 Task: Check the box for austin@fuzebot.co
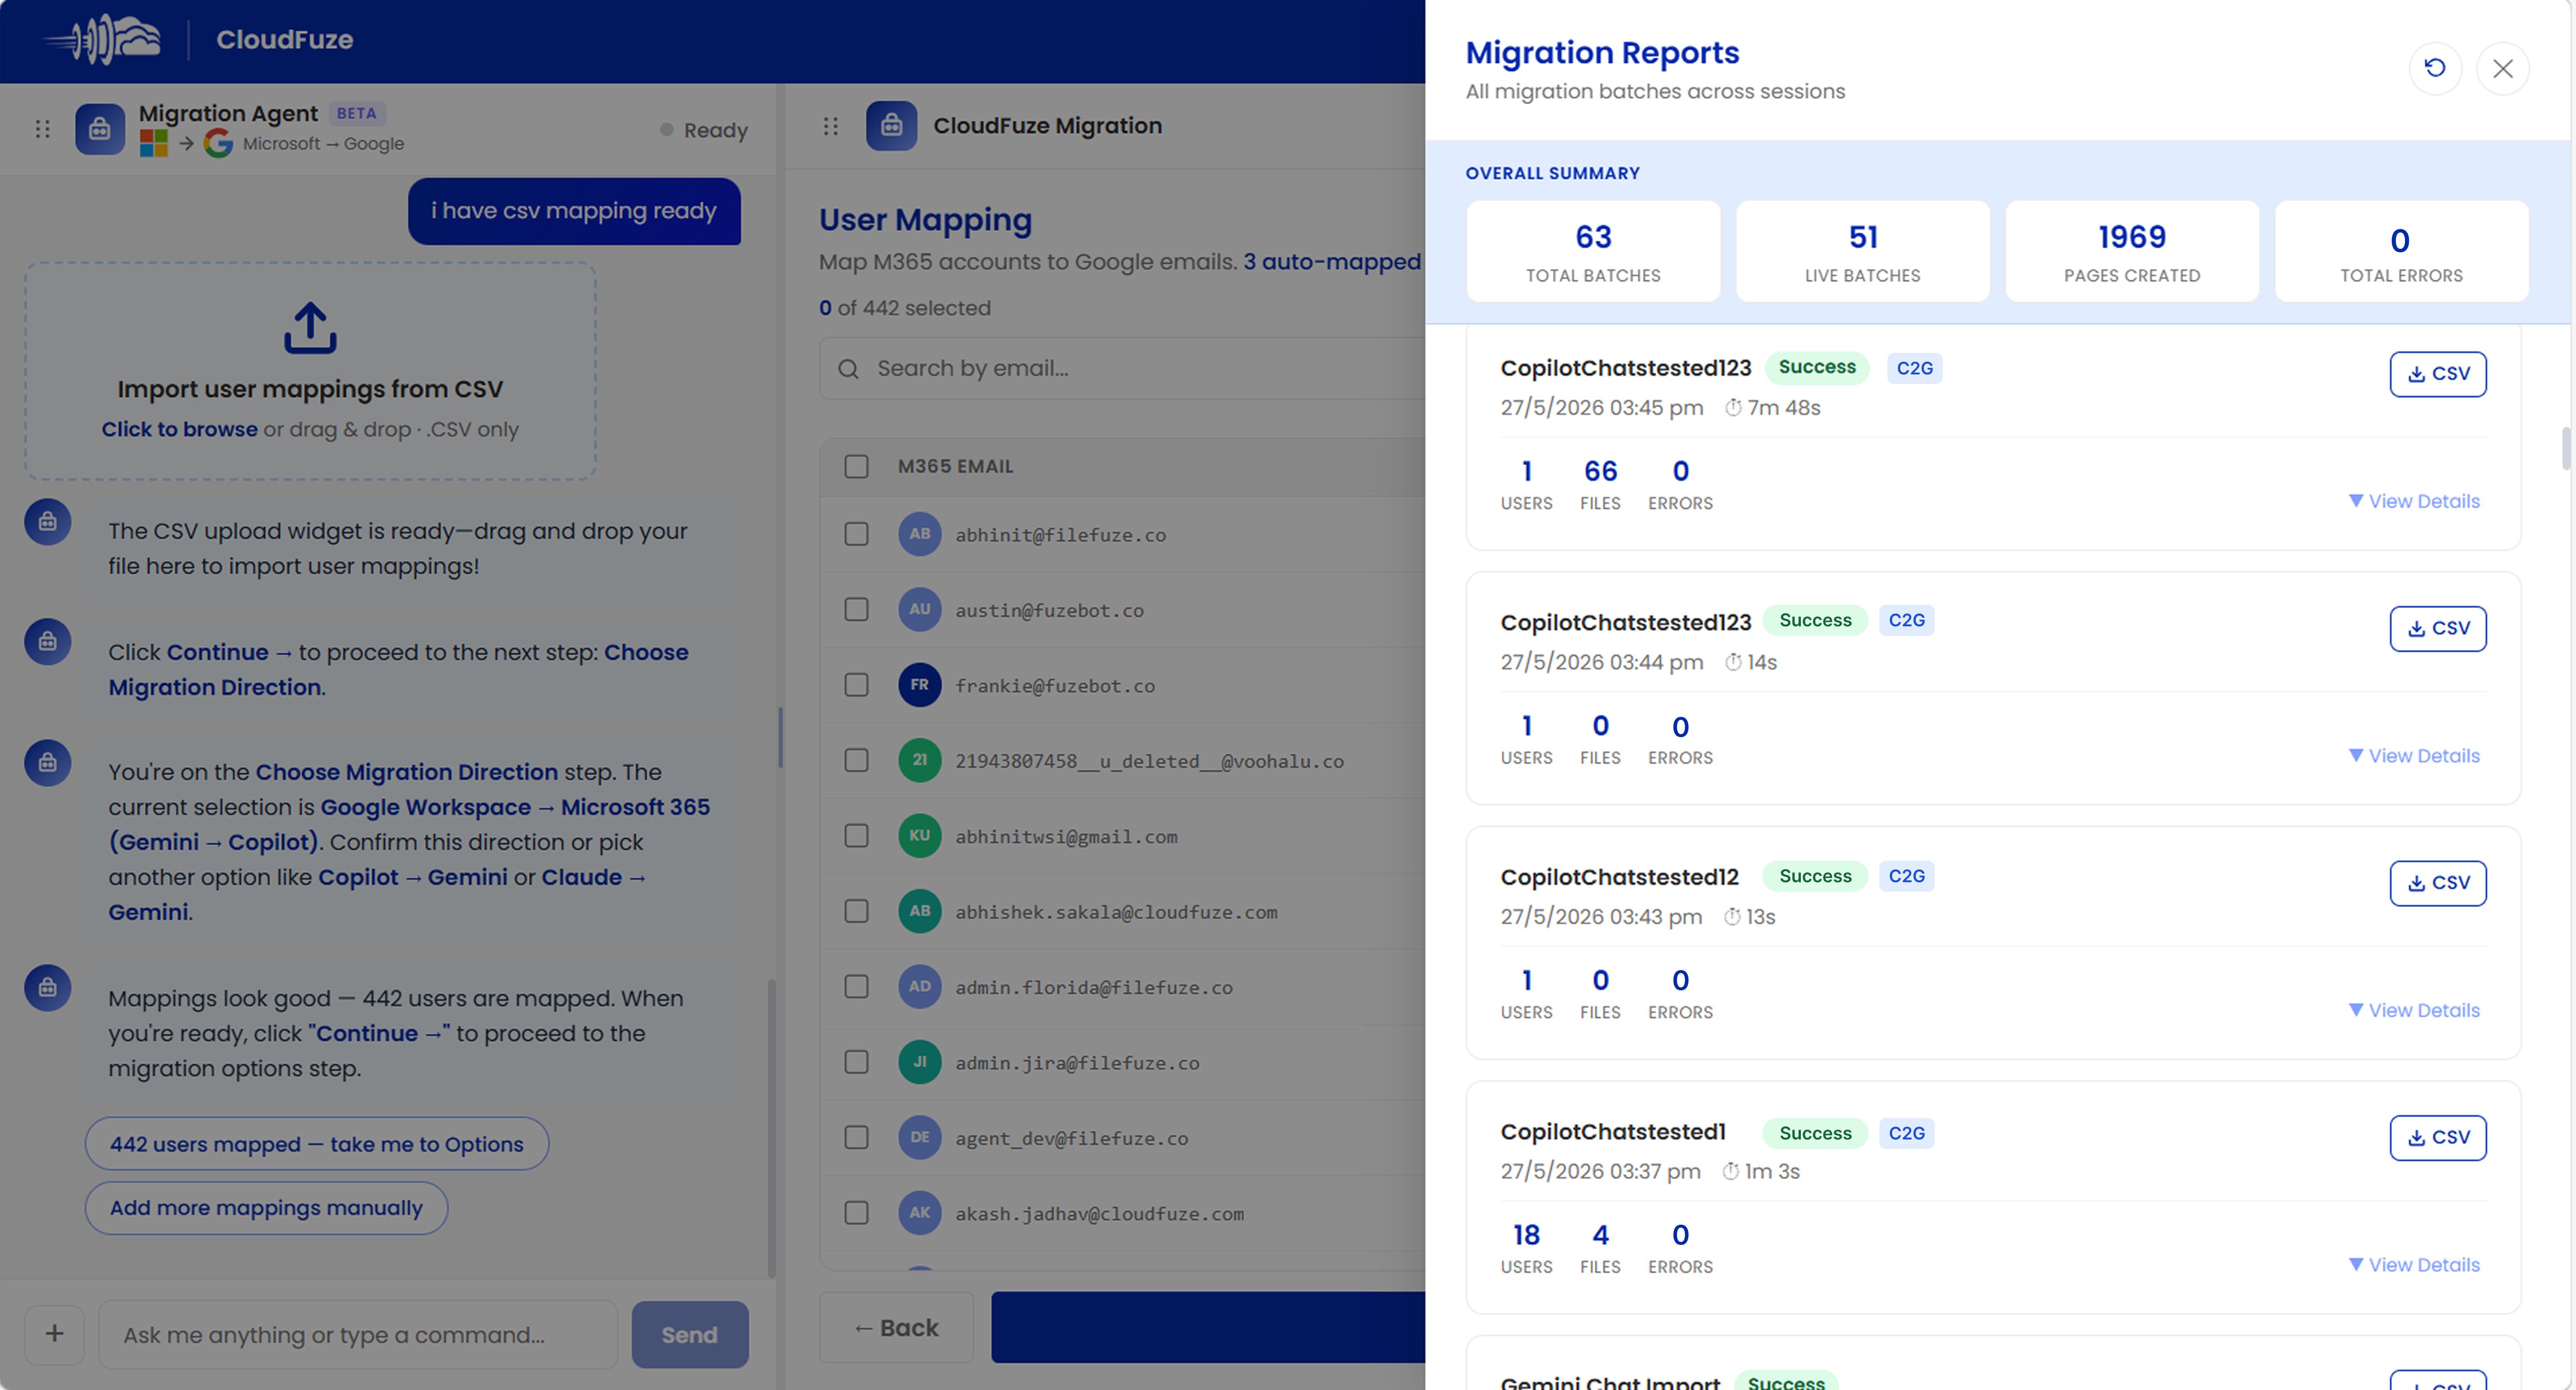pyautogui.click(x=856, y=609)
